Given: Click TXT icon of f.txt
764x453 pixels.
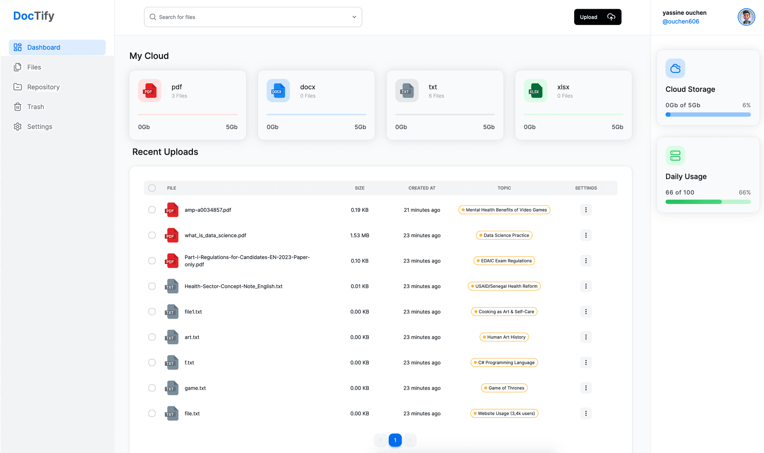Looking at the screenshot, I should [172, 362].
